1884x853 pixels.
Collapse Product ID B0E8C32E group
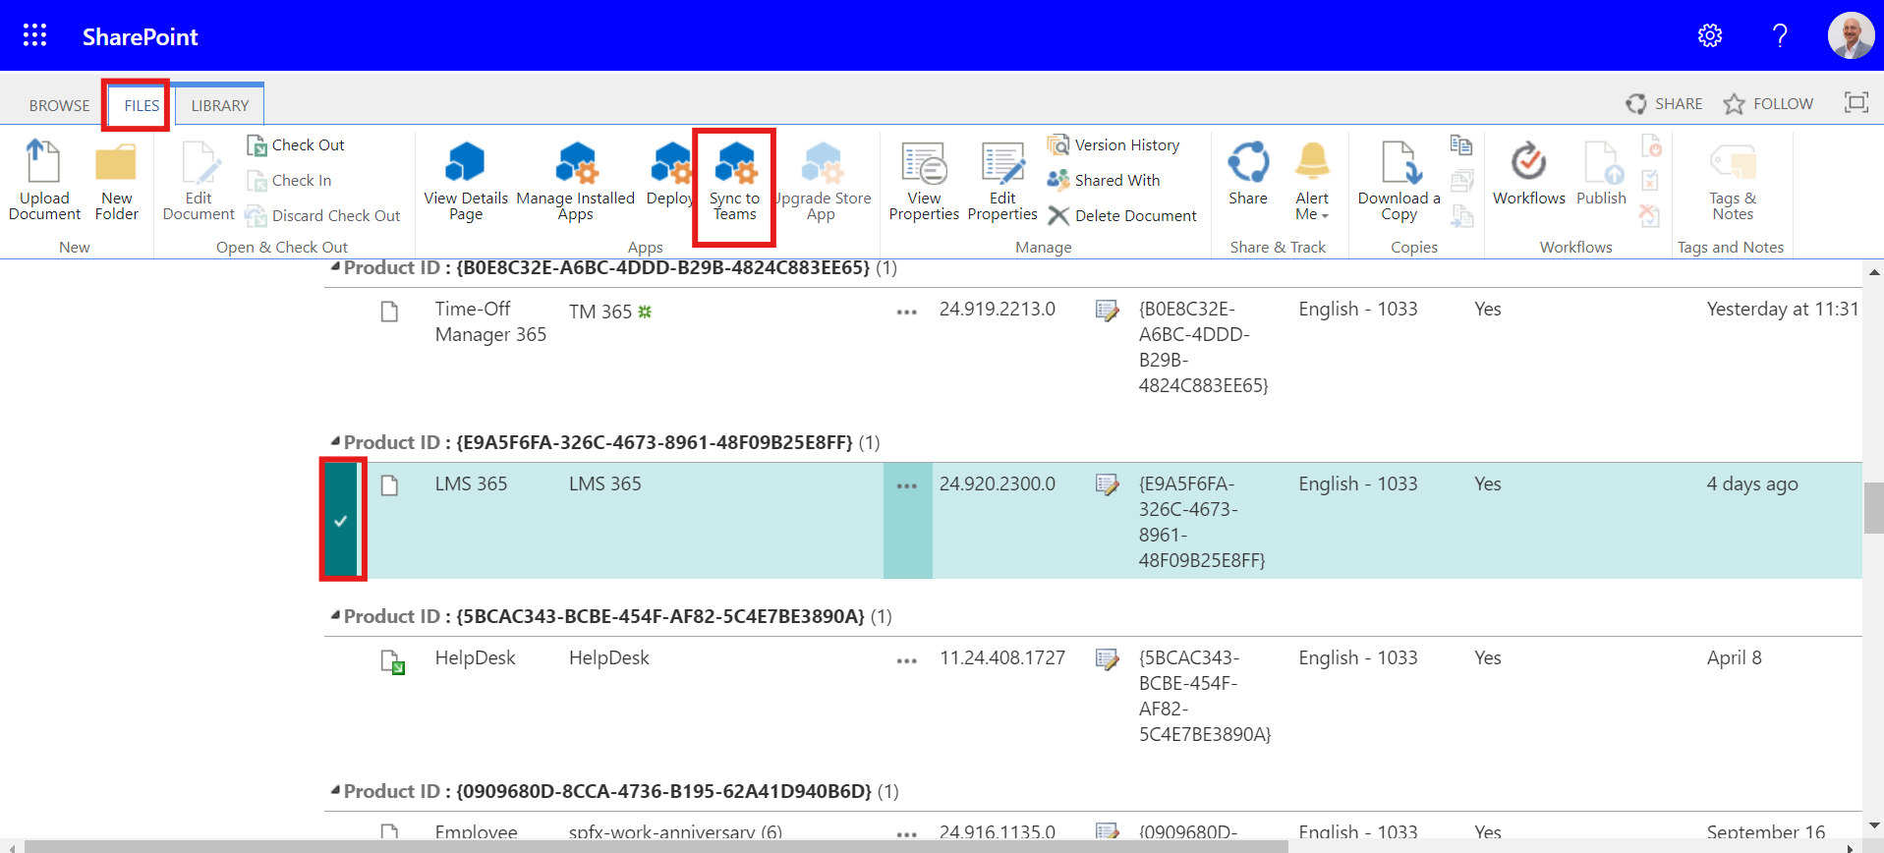tap(336, 267)
